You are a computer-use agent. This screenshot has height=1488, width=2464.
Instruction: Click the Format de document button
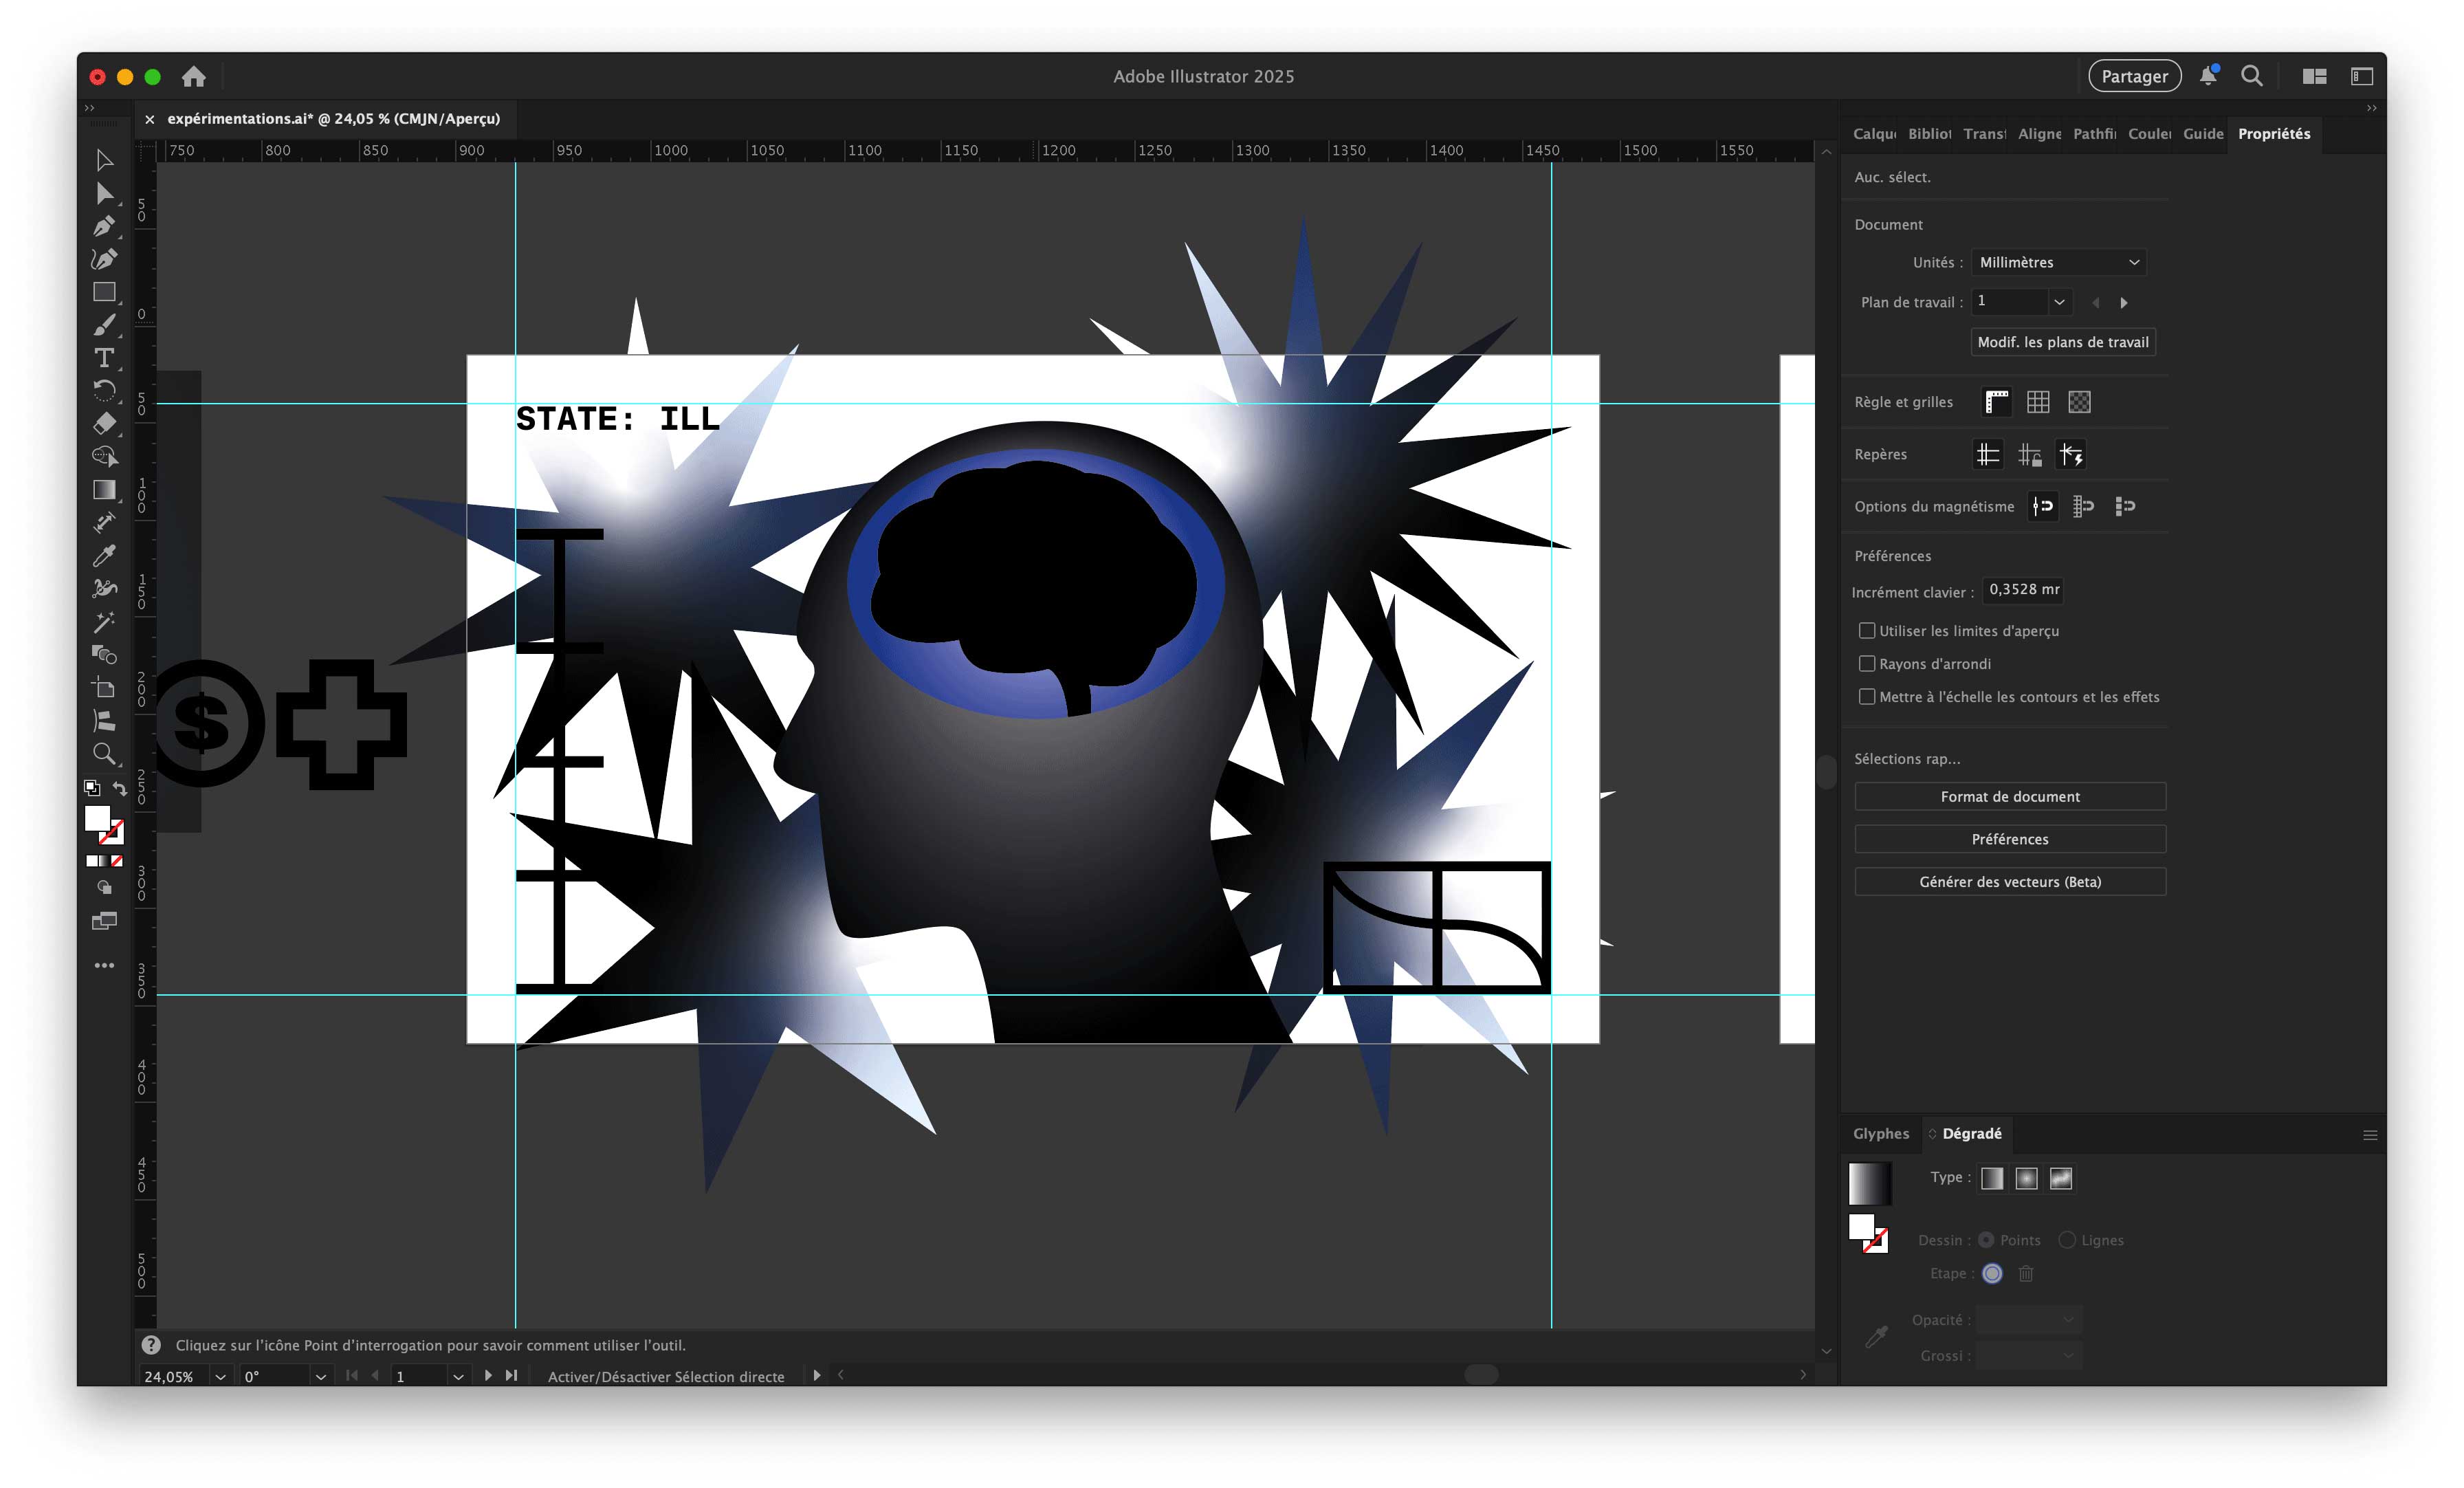click(x=2009, y=797)
